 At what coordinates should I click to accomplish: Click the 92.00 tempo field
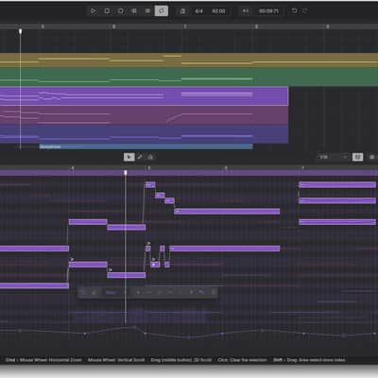[218, 11]
